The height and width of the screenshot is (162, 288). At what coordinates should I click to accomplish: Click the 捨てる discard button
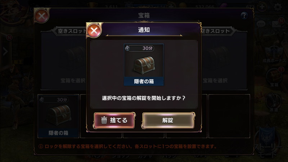tap(114, 120)
